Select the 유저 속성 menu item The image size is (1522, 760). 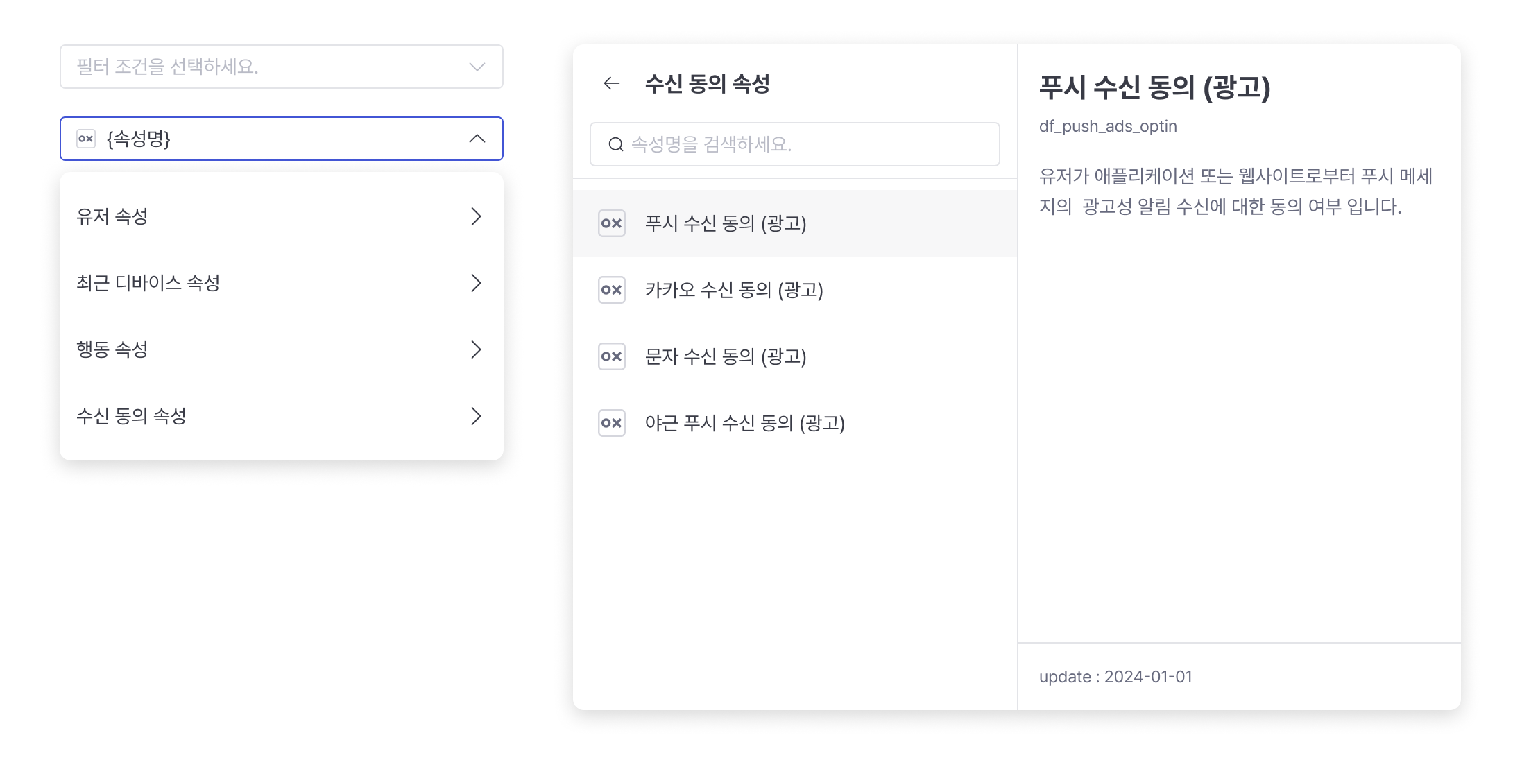coord(282,216)
